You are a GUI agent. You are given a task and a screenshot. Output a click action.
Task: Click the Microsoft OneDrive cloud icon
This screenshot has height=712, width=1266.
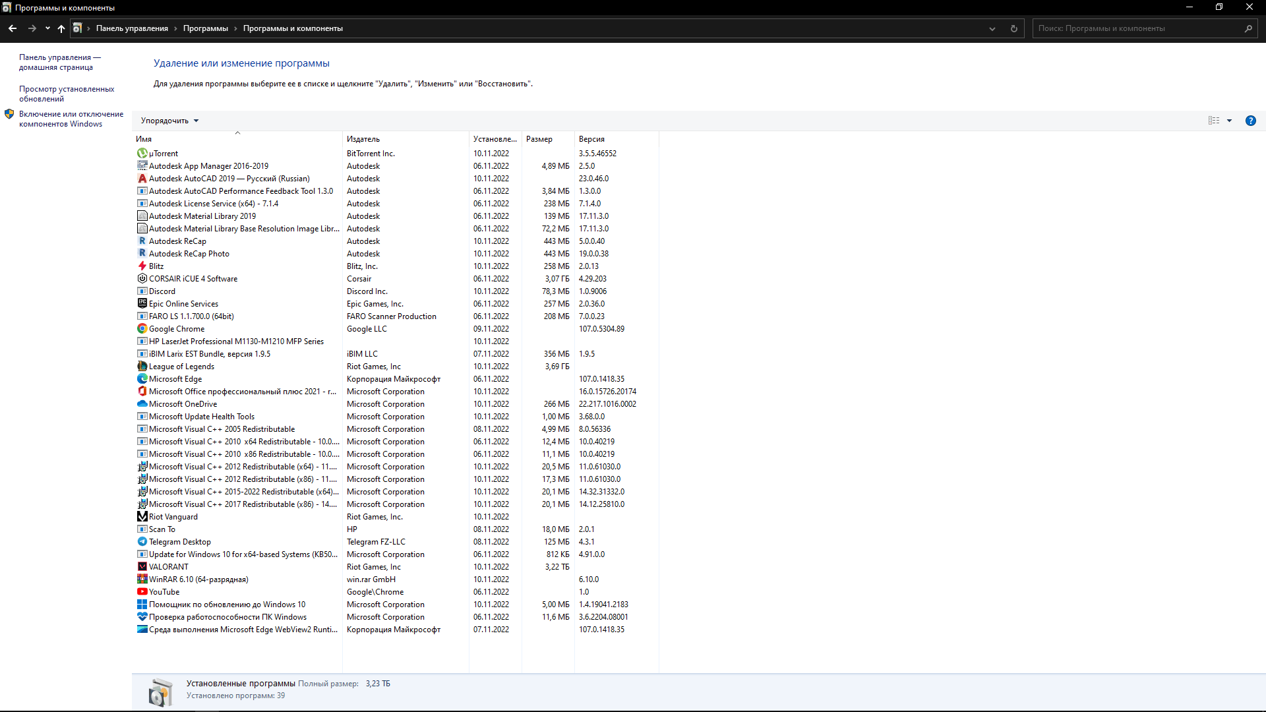tap(142, 403)
